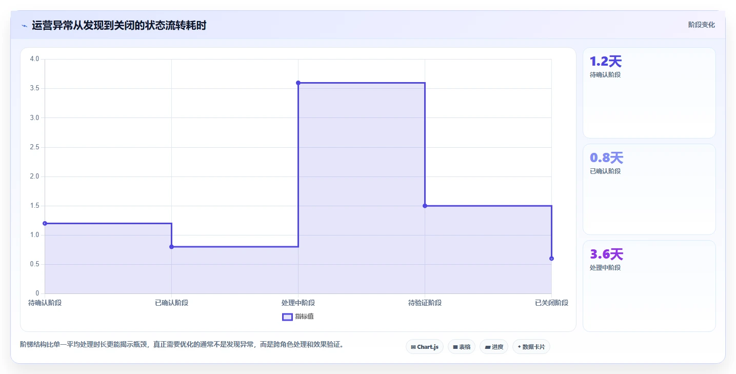Click the title 运营异常从发现到关闭的状态流转耗时
The height and width of the screenshot is (374, 736).
tap(119, 25)
